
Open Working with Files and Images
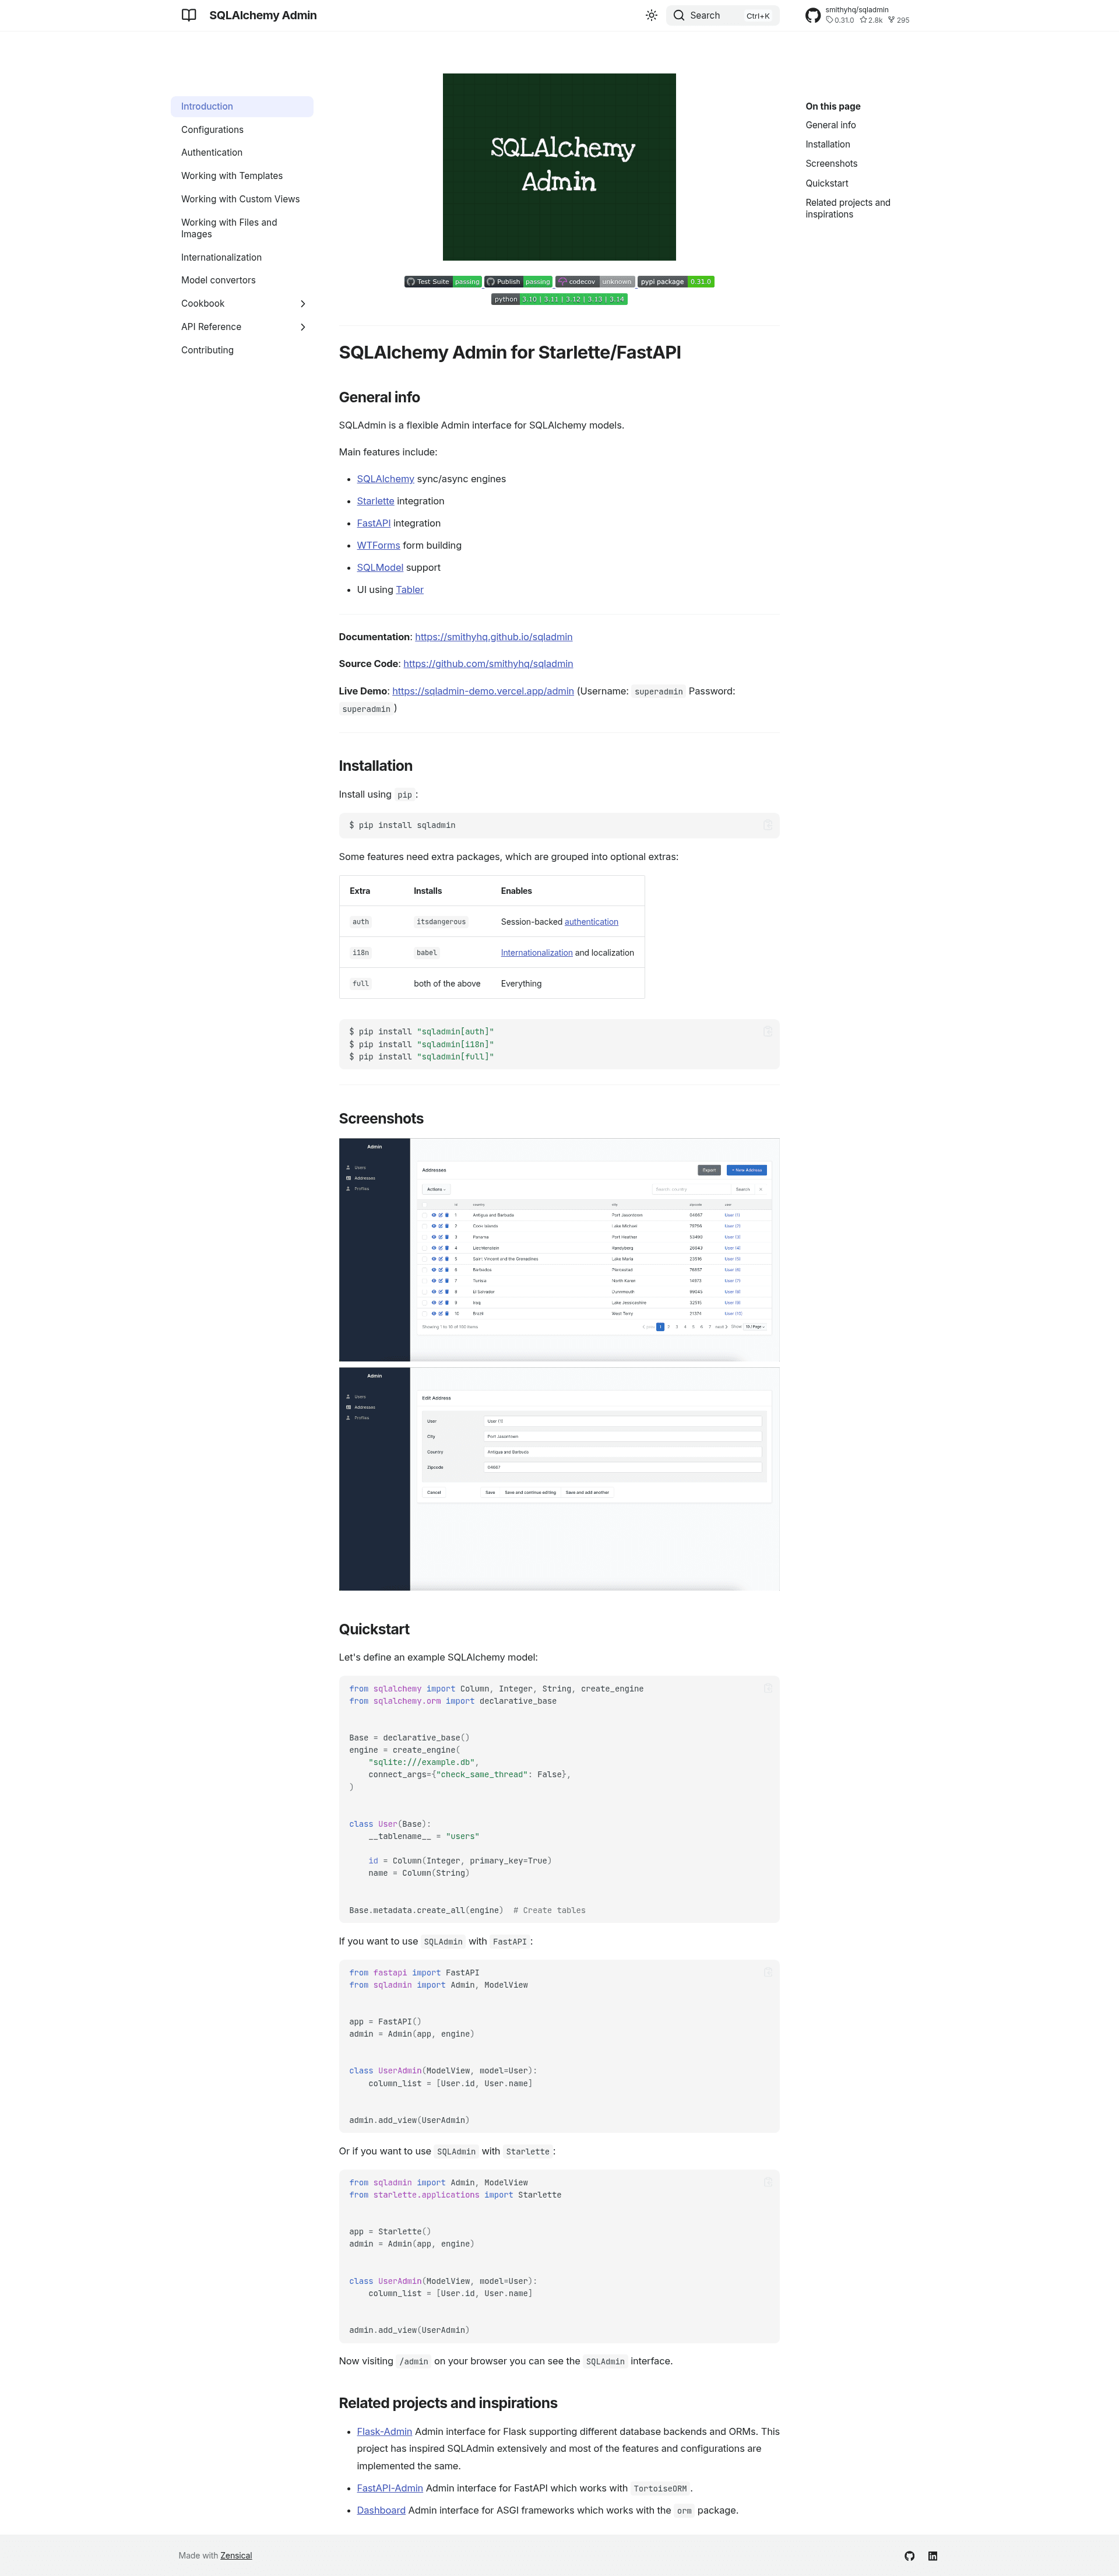[229, 228]
